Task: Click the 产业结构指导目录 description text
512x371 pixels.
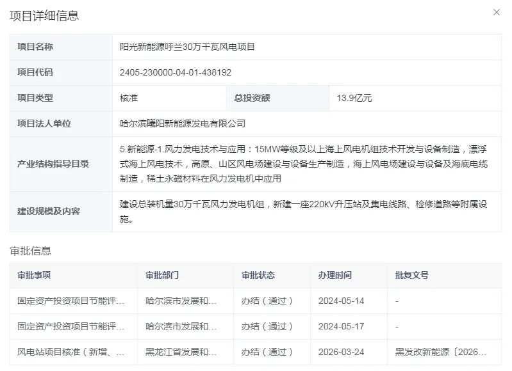Action: tap(303, 163)
